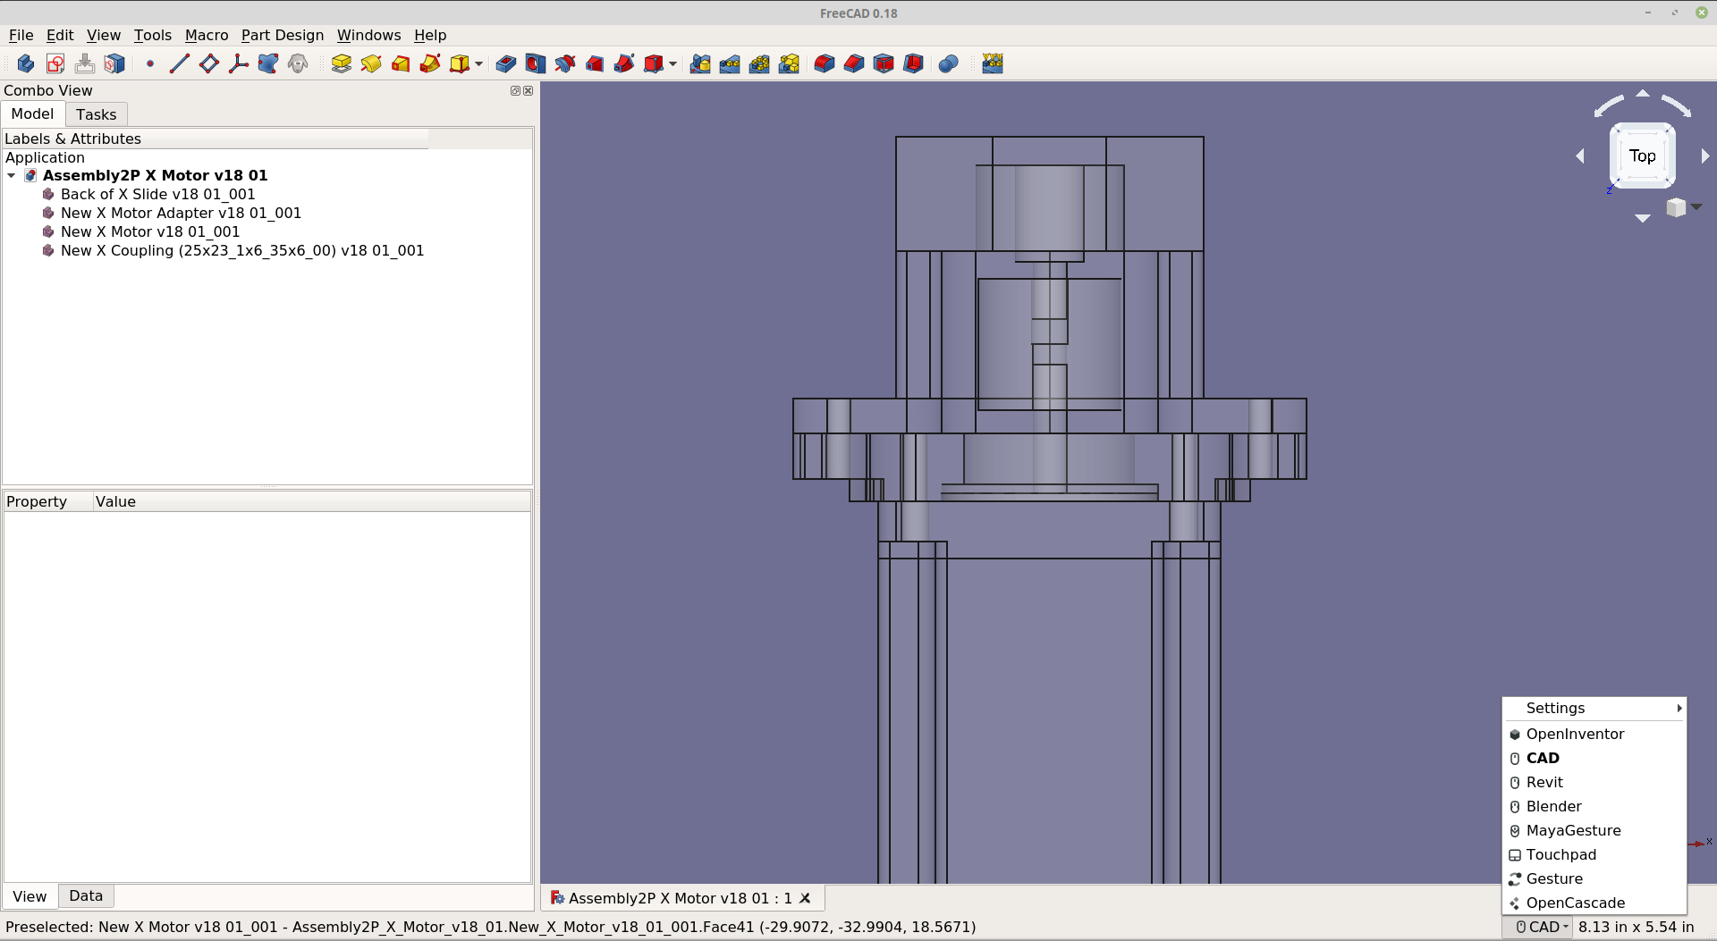The width and height of the screenshot is (1717, 941).
Task: Select Back of X Slide v18 01_001
Action: point(157,194)
